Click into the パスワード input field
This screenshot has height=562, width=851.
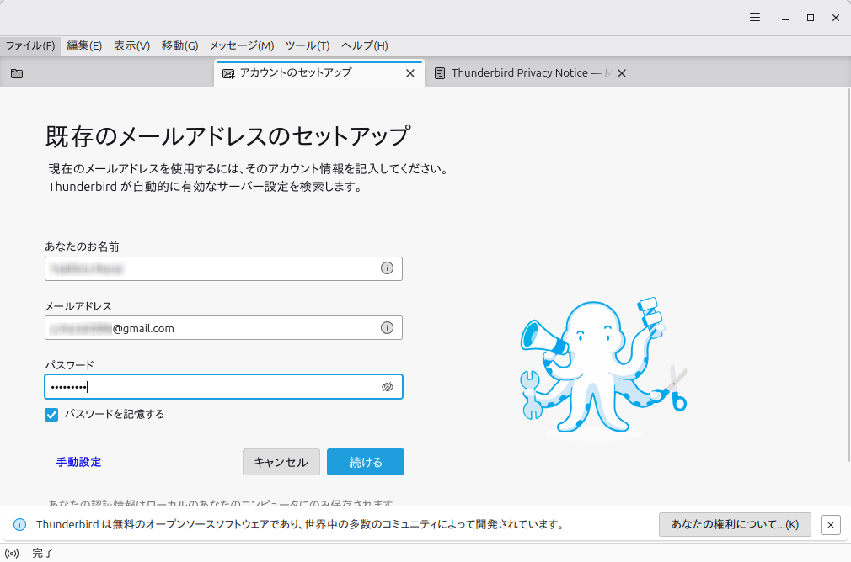[211, 387]
